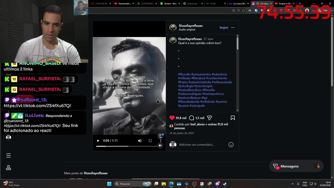The width and height of the screenshot is (334, 188).
Task: Switch to the 'SUPERXANDA' Kick tab
Action: [x=147, y=4]
